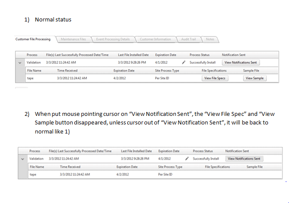Image resolution: width=289 pixels, height=203 pixels.
Task: Collapse the Validation row chevron in the hover example grid
Action: point(23,159)
